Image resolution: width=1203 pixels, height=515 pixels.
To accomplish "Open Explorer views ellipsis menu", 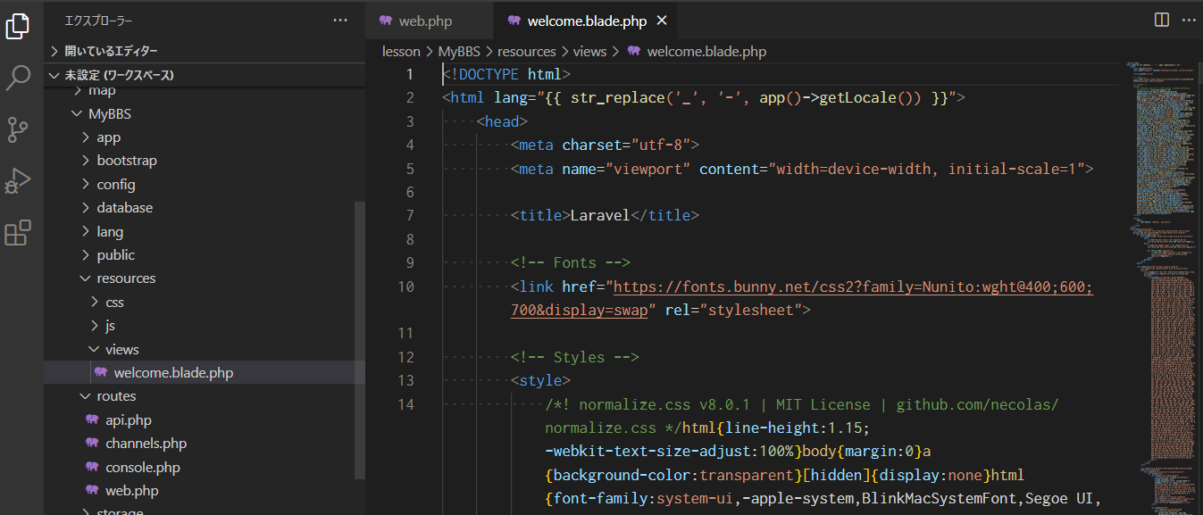I will coord(340,19).
